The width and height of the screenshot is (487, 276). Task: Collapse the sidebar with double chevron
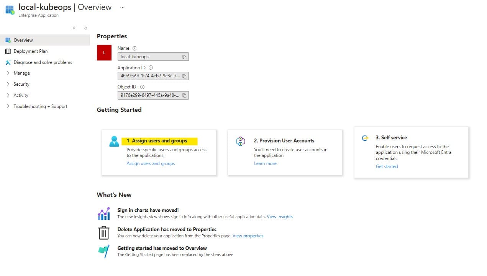pos(85,28)
